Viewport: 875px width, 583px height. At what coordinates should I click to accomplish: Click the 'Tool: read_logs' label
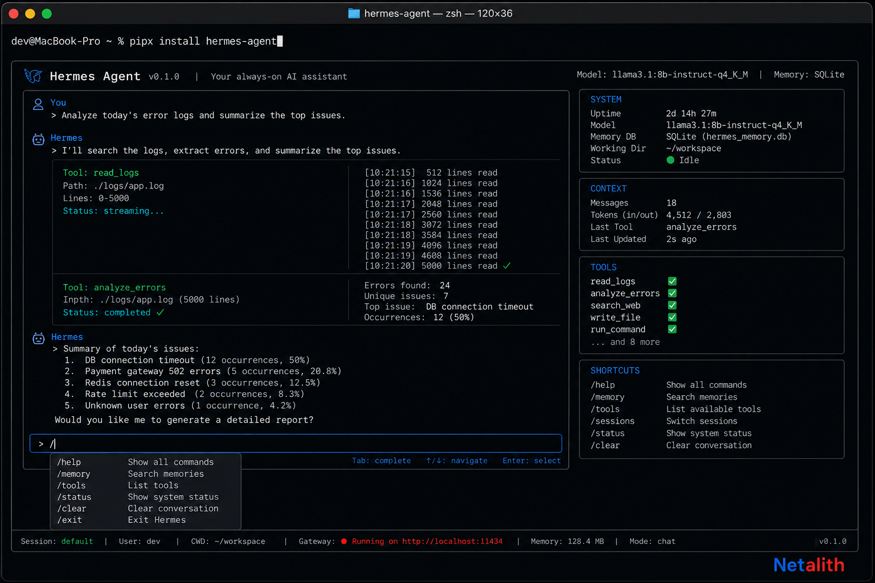pos(101,173)
